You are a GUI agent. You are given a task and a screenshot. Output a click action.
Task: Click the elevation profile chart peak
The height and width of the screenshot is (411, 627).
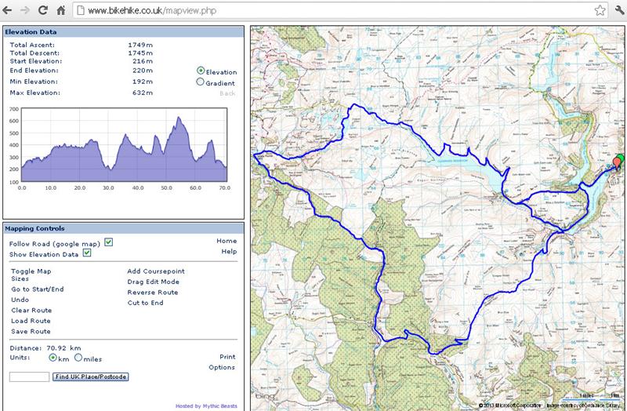(179, 118)
